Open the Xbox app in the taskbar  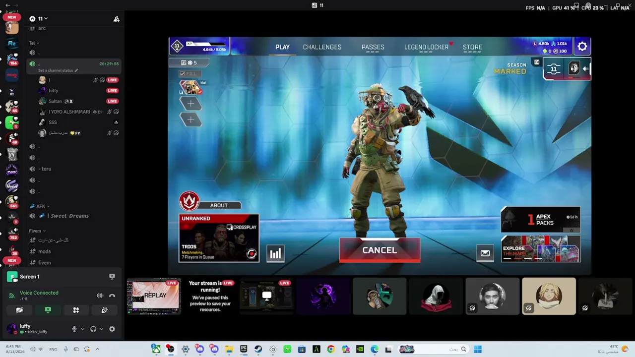pyautogui.click(x=156, y=349)
